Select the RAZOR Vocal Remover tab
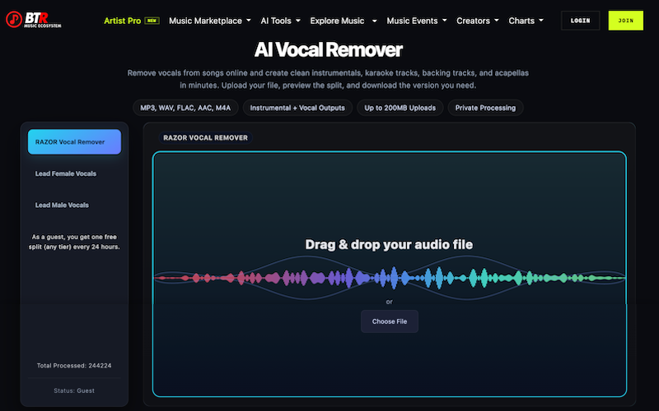Screen dimensions: 659x411 click(x=74, y=141)
